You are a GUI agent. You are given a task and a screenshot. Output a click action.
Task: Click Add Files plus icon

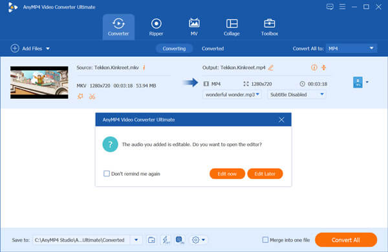point(15,48)
